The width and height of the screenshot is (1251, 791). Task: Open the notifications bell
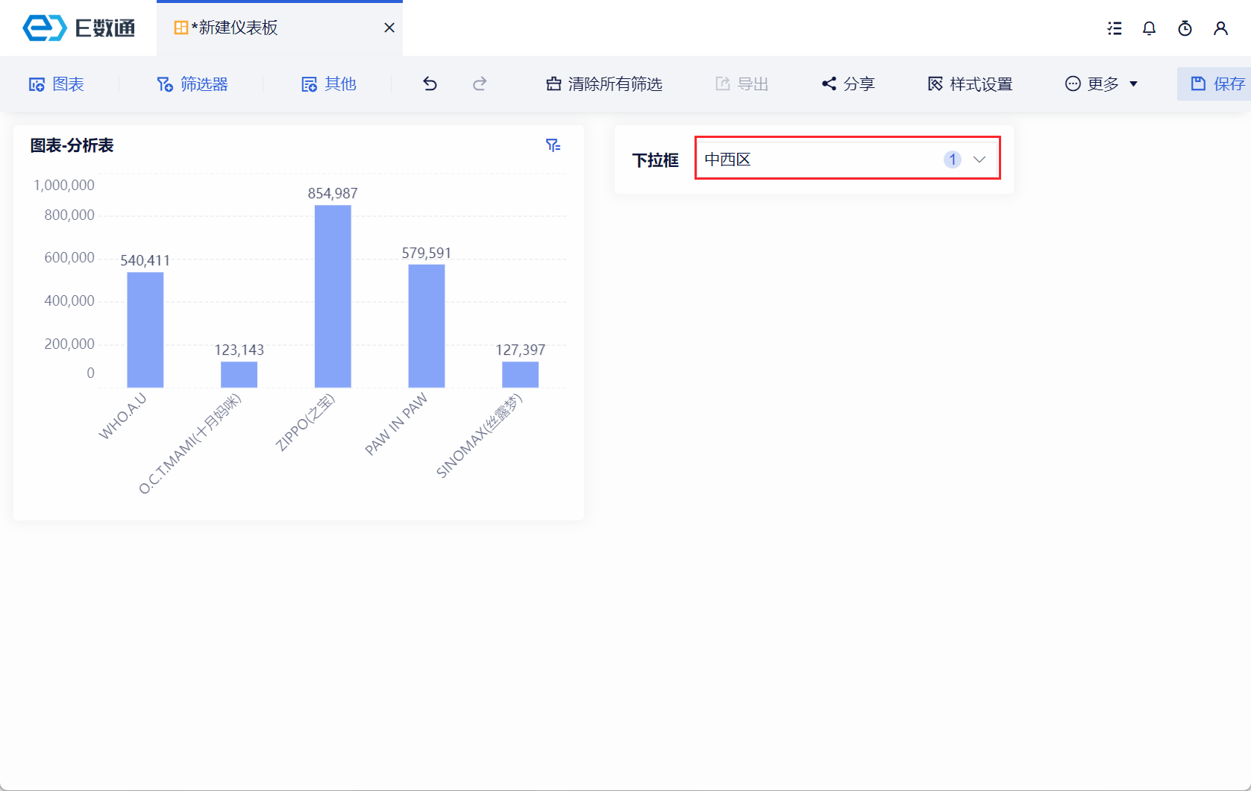click(x=1150, y=28)
